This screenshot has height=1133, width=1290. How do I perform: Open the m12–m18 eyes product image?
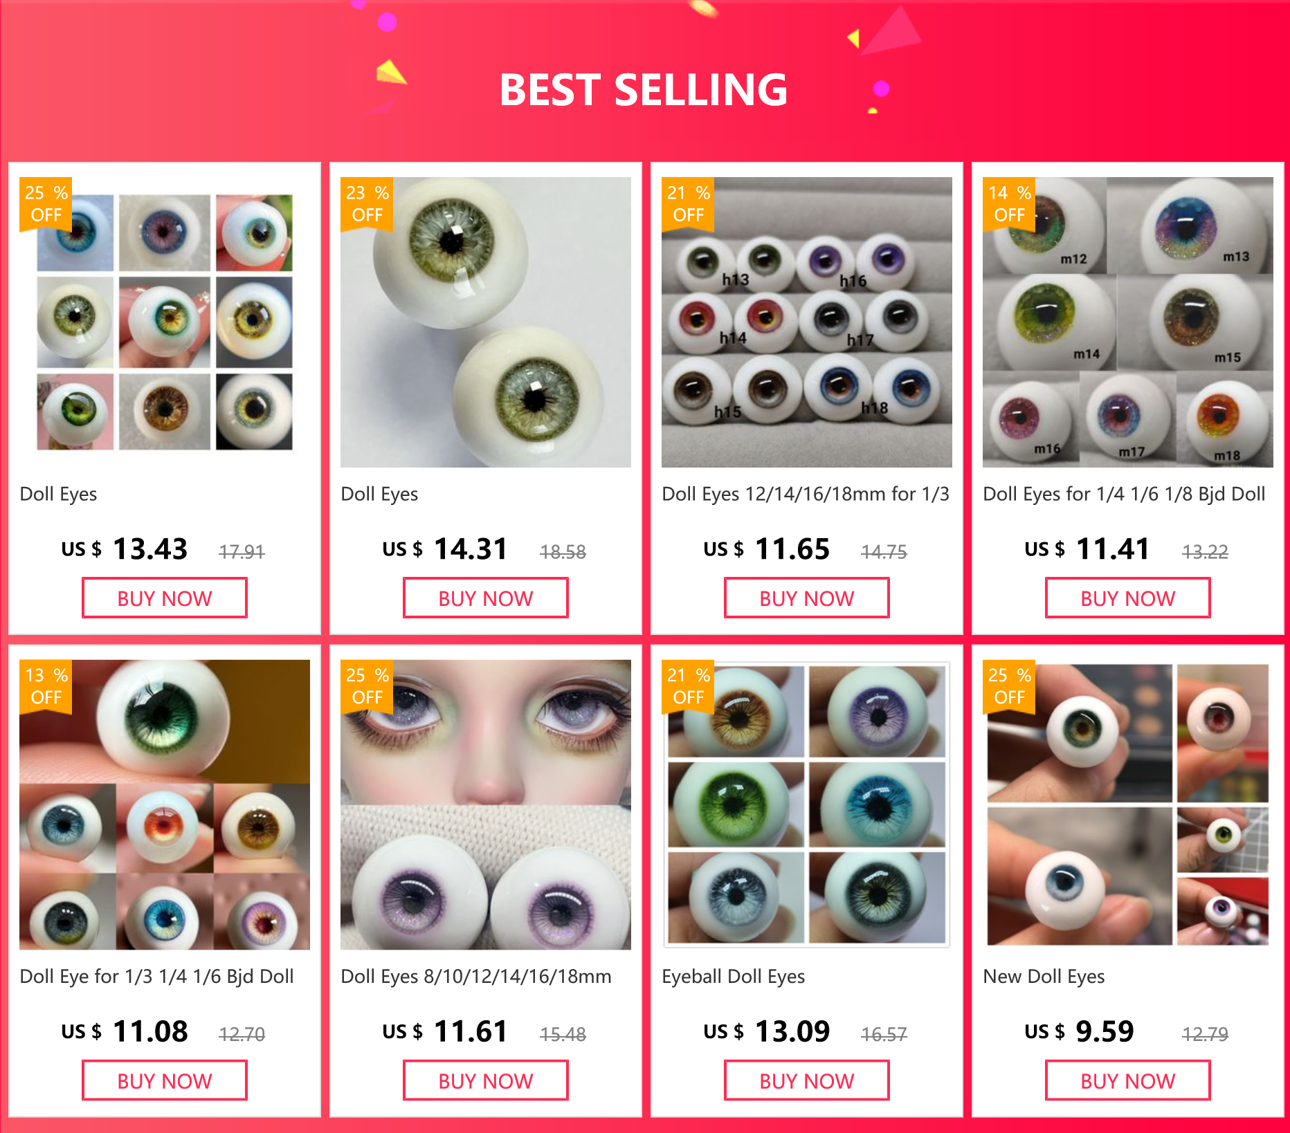click(1128, 322)
